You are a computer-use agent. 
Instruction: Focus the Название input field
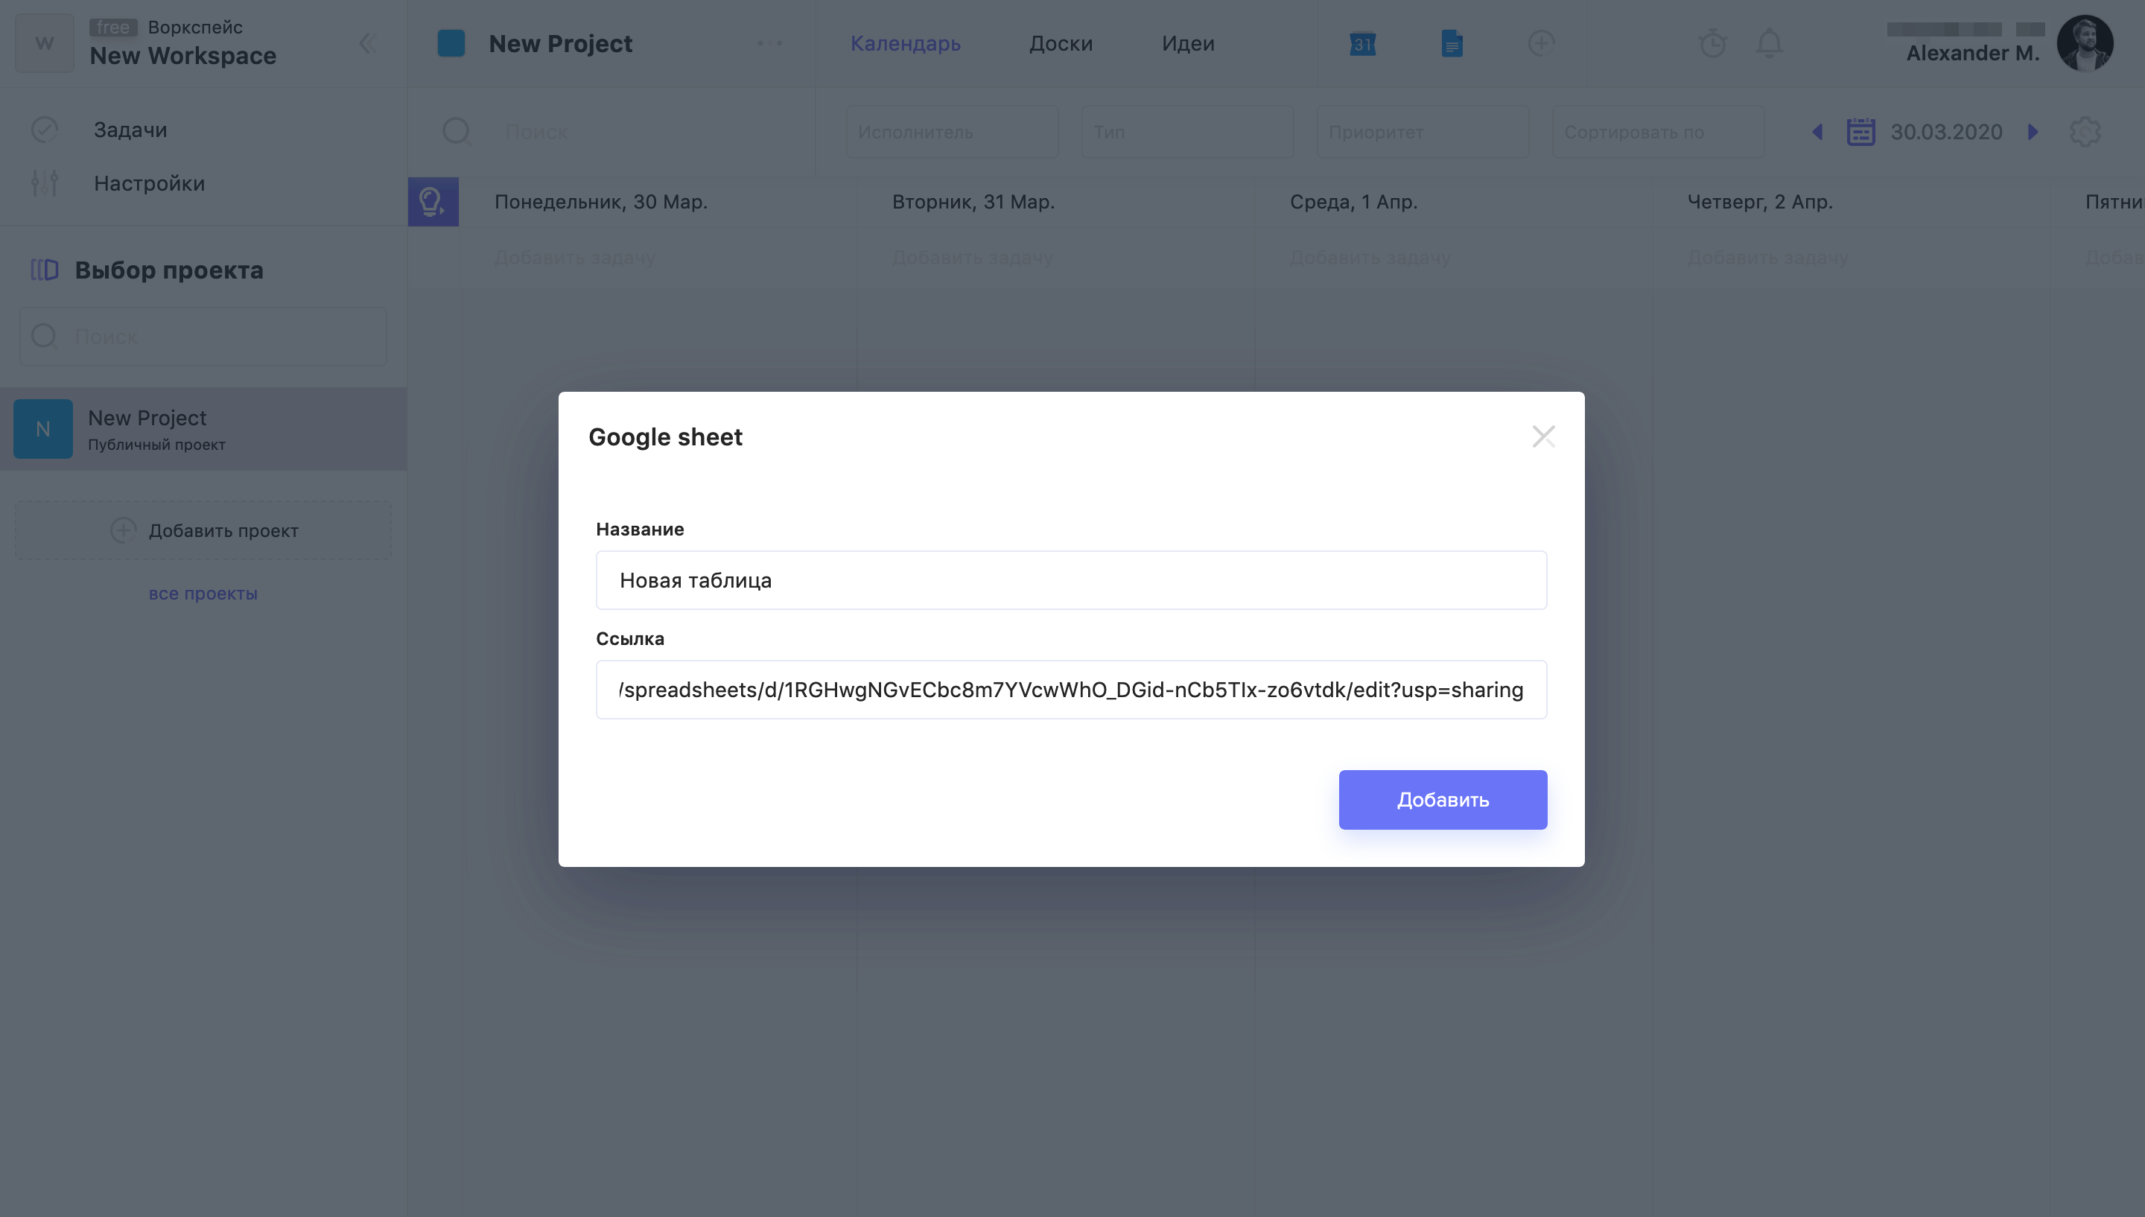(x=1071, y=580)
